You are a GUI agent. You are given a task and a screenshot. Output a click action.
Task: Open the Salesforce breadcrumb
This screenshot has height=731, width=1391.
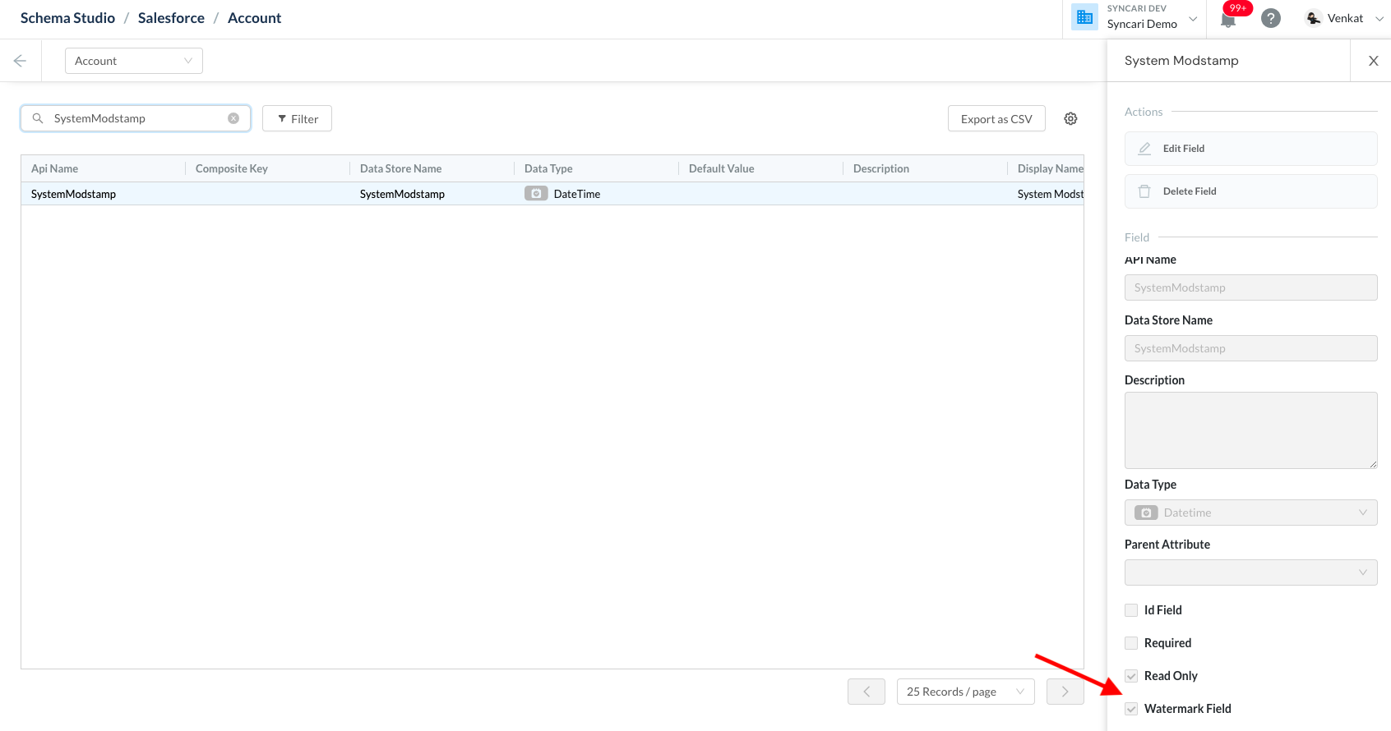point(171,18)
